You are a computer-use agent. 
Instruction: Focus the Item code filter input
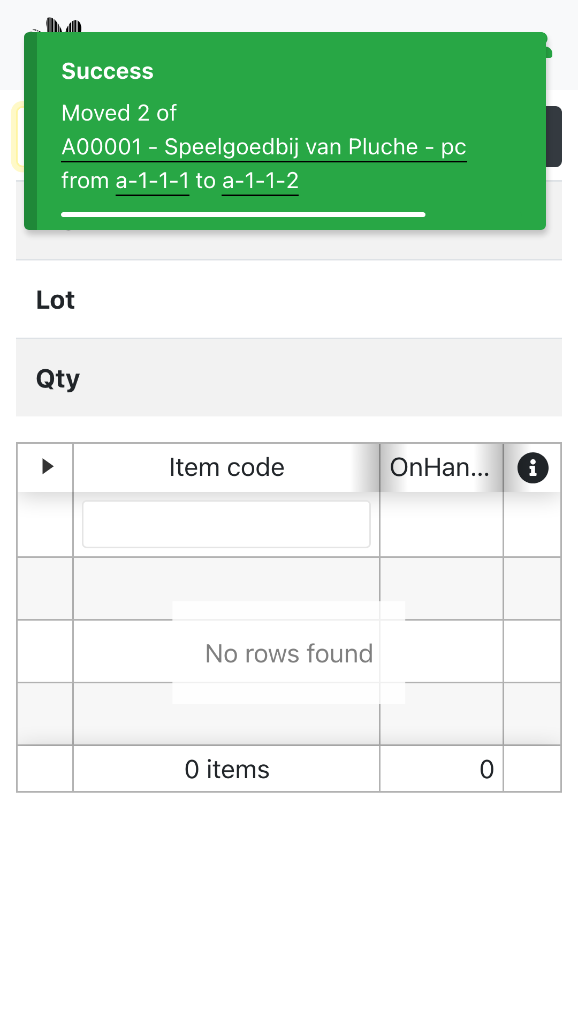[226, 524]
